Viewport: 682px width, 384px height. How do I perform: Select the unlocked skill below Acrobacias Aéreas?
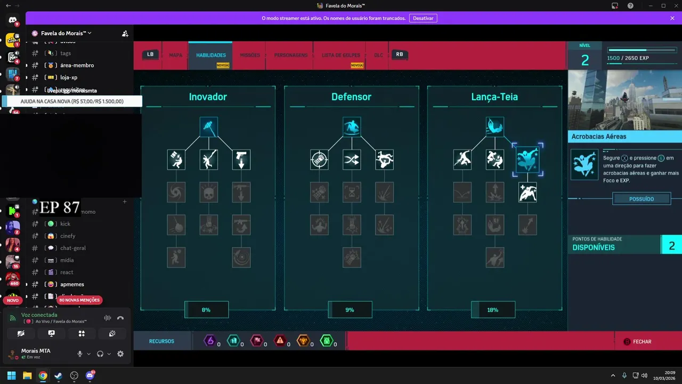[527, 192]
